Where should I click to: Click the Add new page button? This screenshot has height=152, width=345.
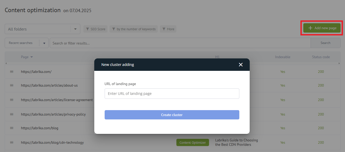click(322, 28)
